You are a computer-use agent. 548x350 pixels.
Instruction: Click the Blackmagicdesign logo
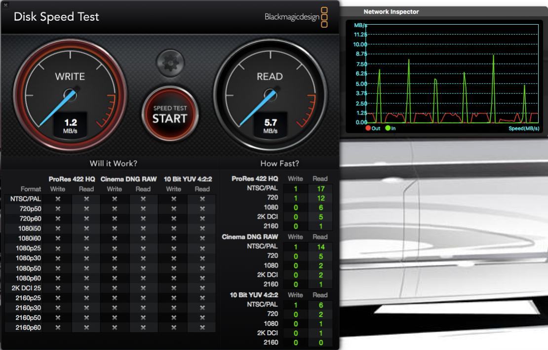pos(296,17)
